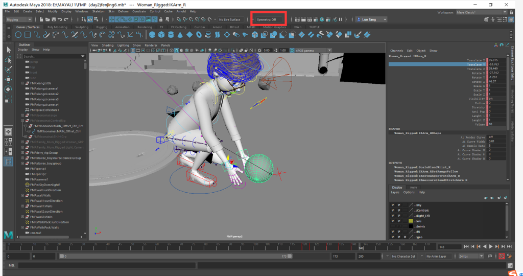Expand the FMP:xiangzi:BG outliner node
The height and width of the screenshot is (276, 523).
[x=22, y=83]
